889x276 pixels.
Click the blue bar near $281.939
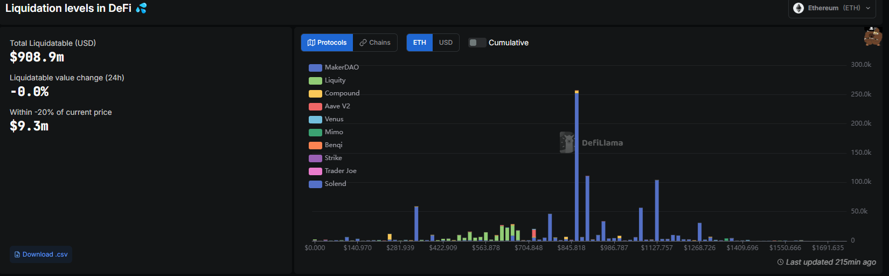pyautogui.click(x=416, y=224)
